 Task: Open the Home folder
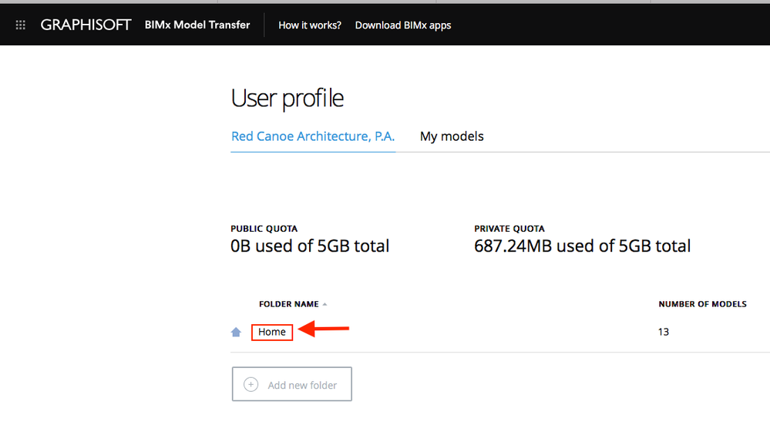click(272, 332)
